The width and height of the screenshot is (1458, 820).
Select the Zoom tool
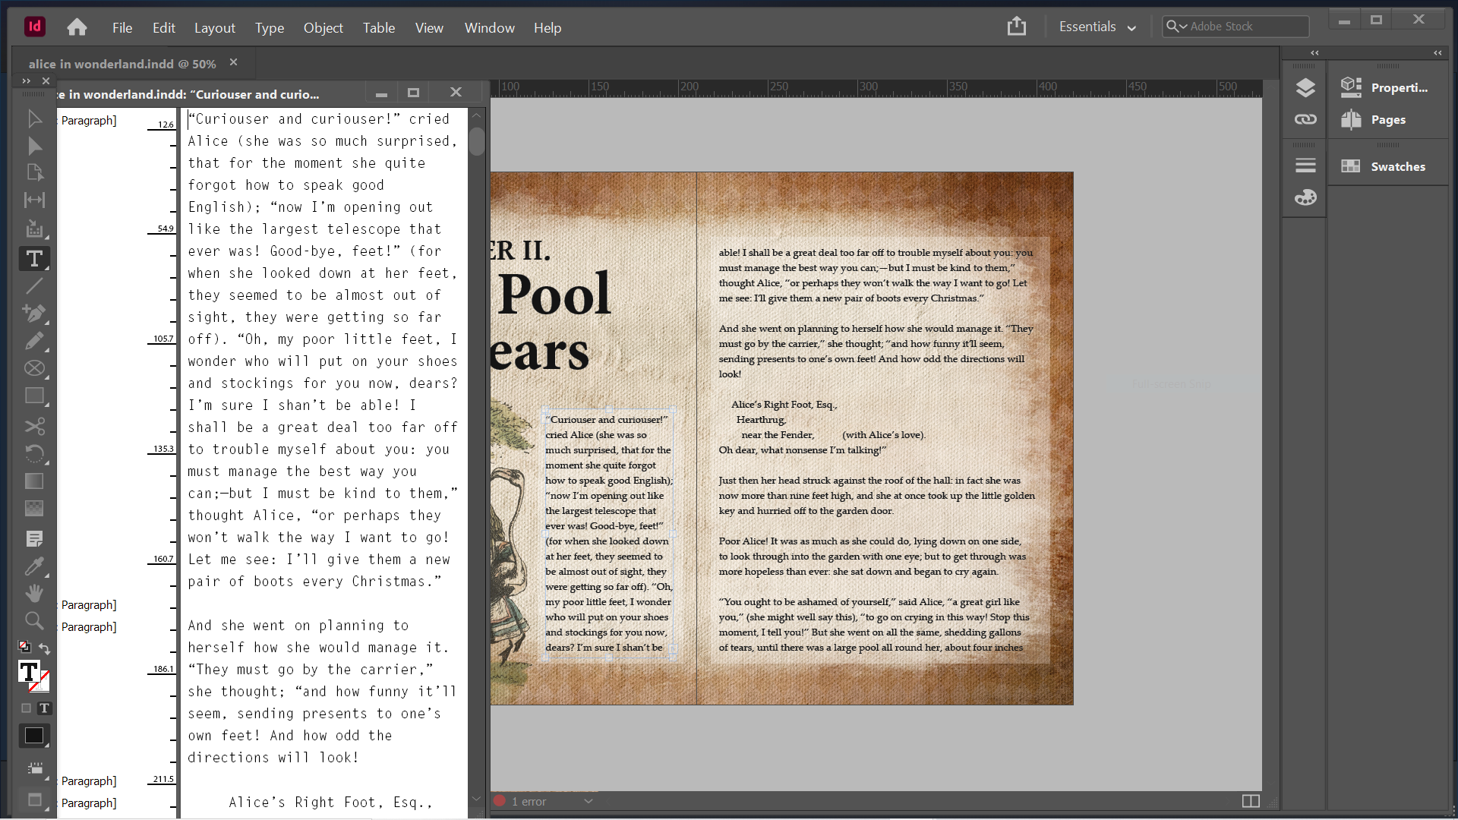tap(34, 620)
